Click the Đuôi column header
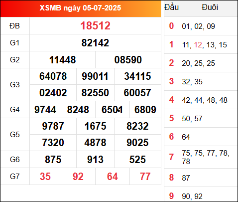The image size is (238, 202). (210, 7)
